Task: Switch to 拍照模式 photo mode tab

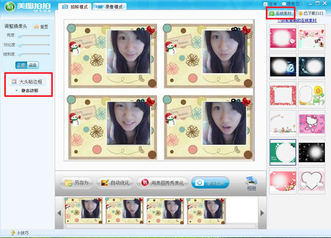Action: coord(75,7)
